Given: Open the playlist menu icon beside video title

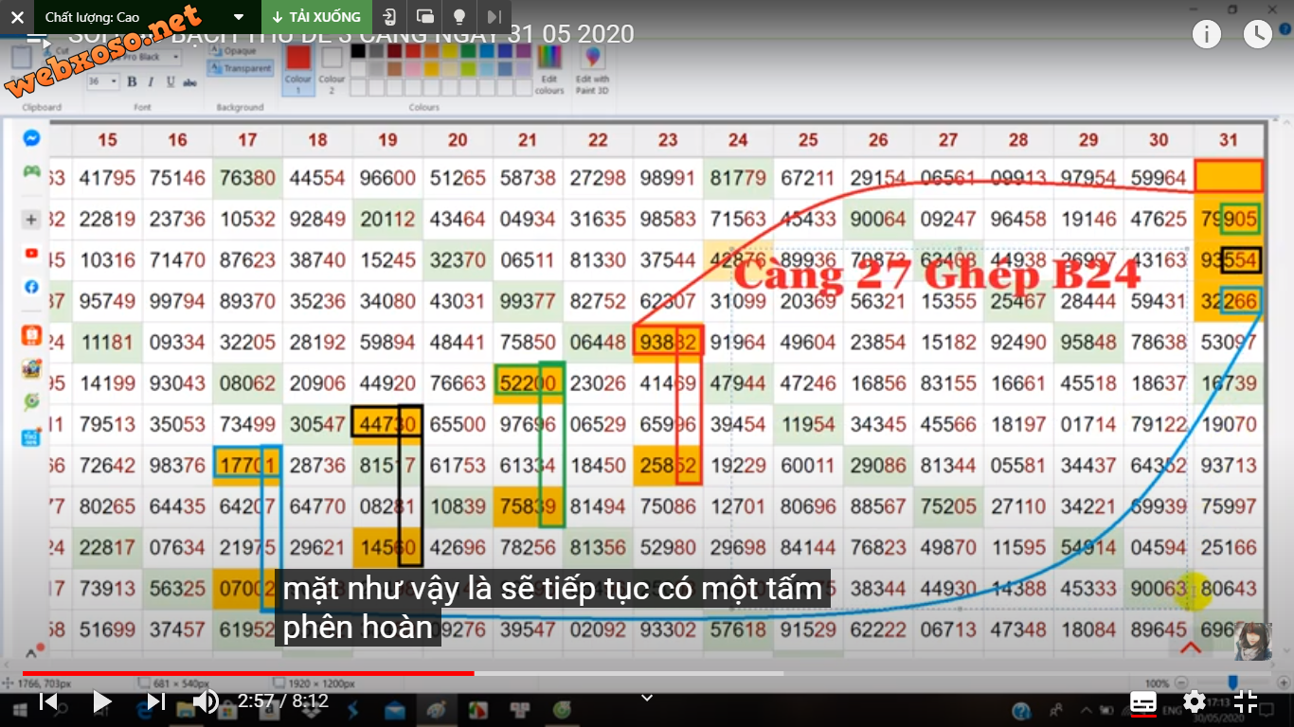Looking at the screenshot, I should click(x=37, y=40).
